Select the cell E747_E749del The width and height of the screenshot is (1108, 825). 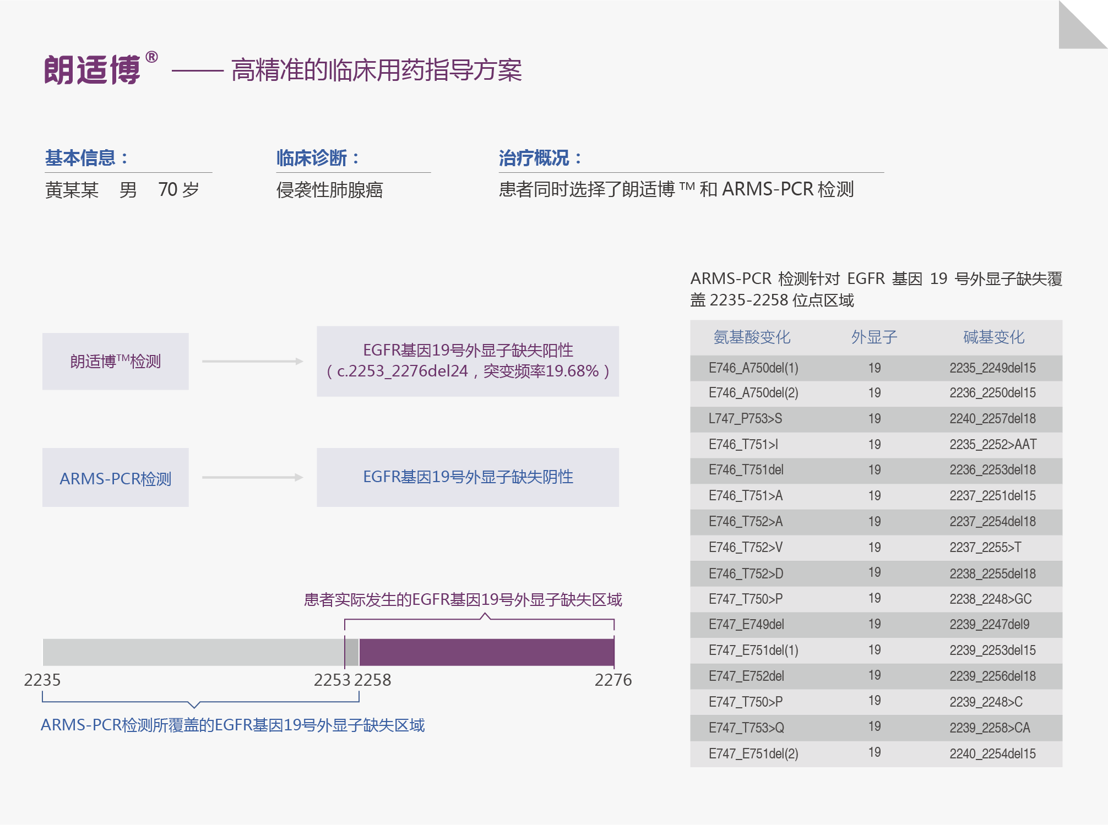point(747,625)
